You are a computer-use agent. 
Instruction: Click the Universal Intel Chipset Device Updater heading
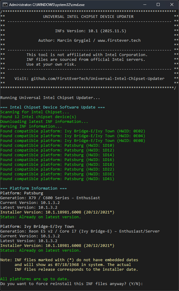(88, 16)
